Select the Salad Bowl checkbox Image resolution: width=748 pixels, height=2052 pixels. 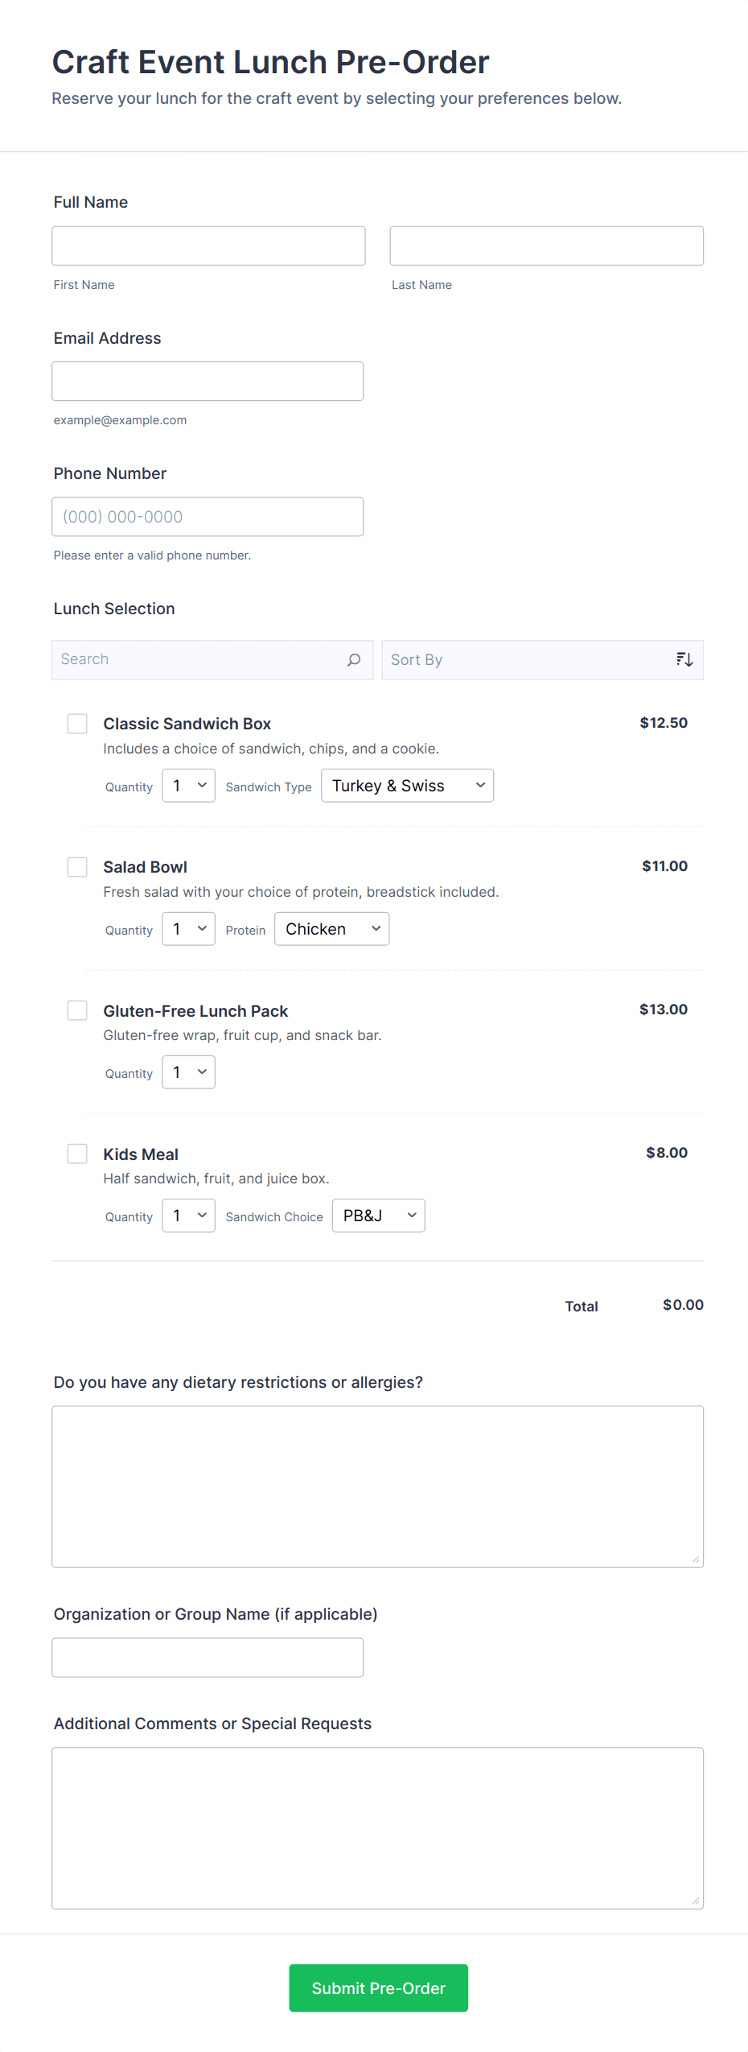[x=77, y=867]
